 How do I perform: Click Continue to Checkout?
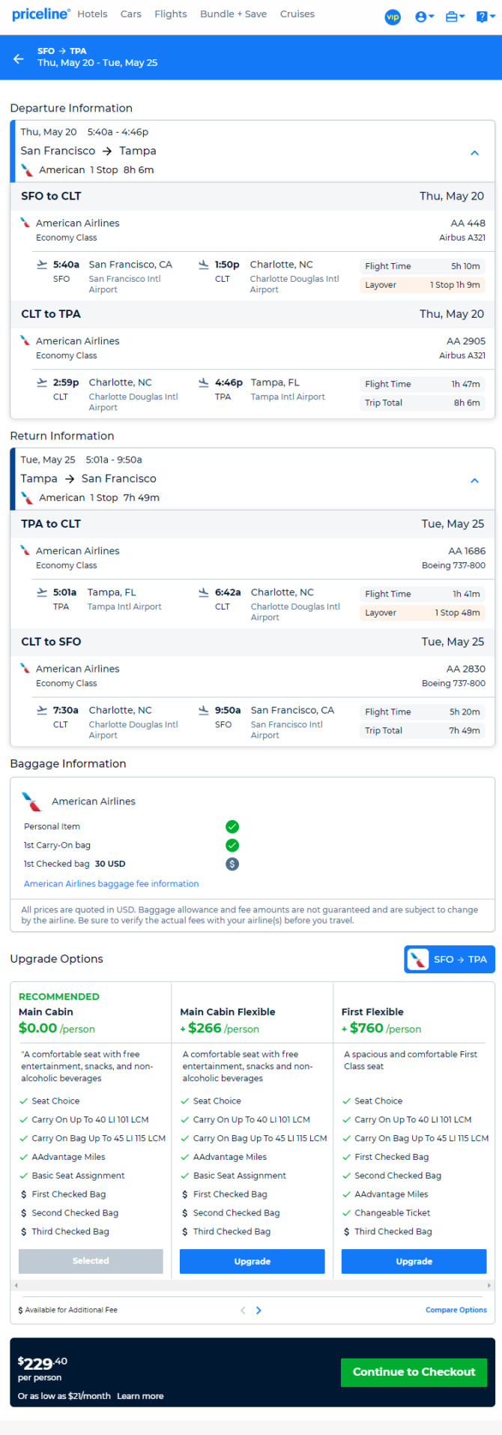414,1372
